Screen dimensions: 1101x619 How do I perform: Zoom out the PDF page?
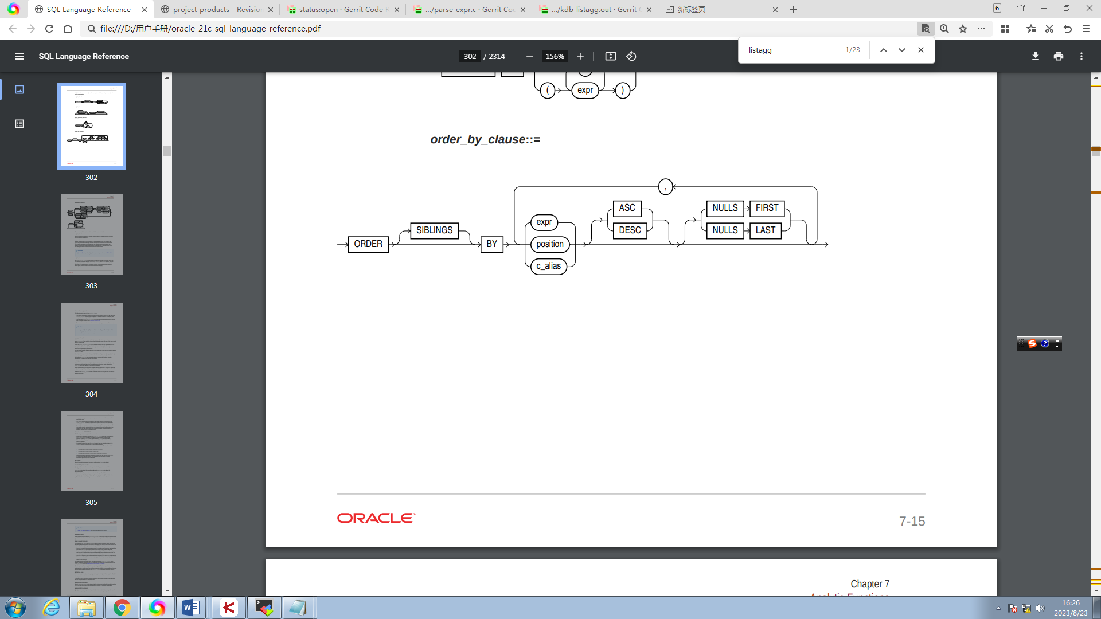tap(529, 56)
